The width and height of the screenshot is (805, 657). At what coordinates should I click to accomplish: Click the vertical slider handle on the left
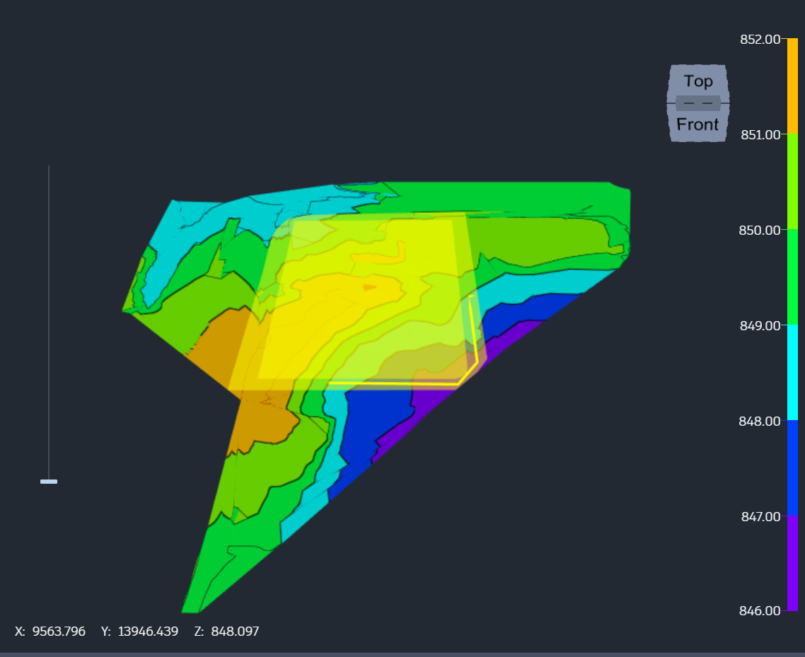50,482
